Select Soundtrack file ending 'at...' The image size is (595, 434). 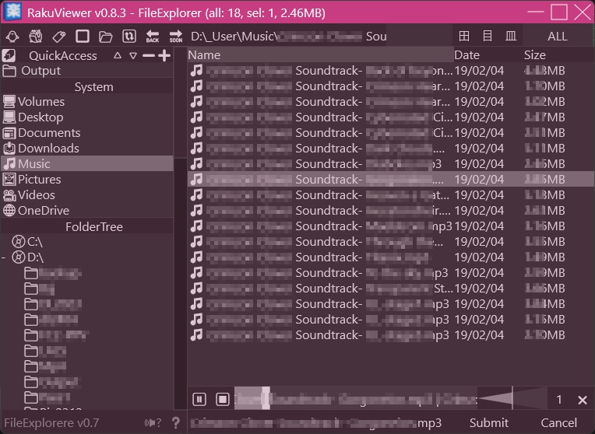[x=390, y=194]
